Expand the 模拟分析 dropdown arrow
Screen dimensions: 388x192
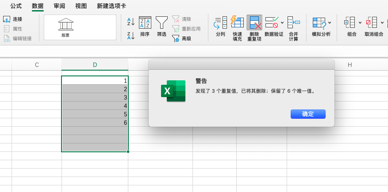[330, 23]
